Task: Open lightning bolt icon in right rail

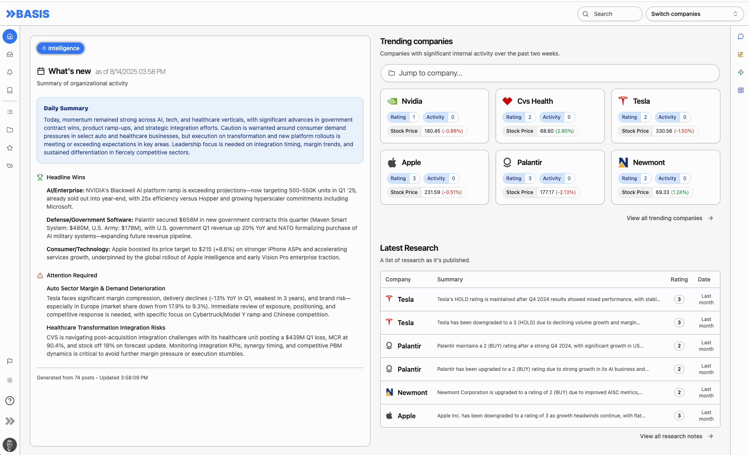Action: 740,72
